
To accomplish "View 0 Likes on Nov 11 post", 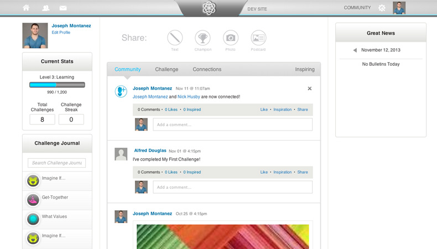I will pyautogui.click(x=171, y=110).
